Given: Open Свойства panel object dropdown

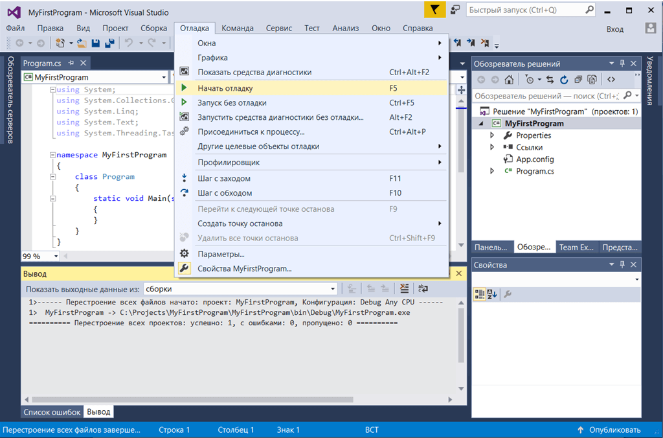Looking at the screenshot, I should [x=637, y=279].
